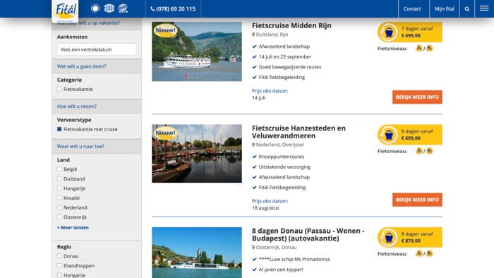Click the Donau fietsniveau icons
Viewport: 494px width, 278px height.
coord(424,253)
